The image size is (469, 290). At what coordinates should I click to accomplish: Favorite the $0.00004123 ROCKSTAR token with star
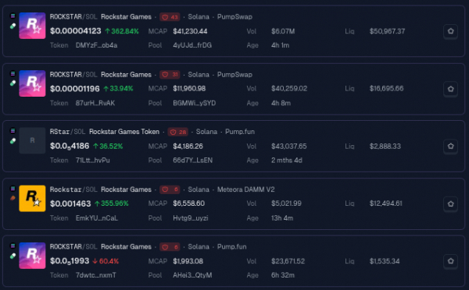pyautogui.click(x=450, y=31)
